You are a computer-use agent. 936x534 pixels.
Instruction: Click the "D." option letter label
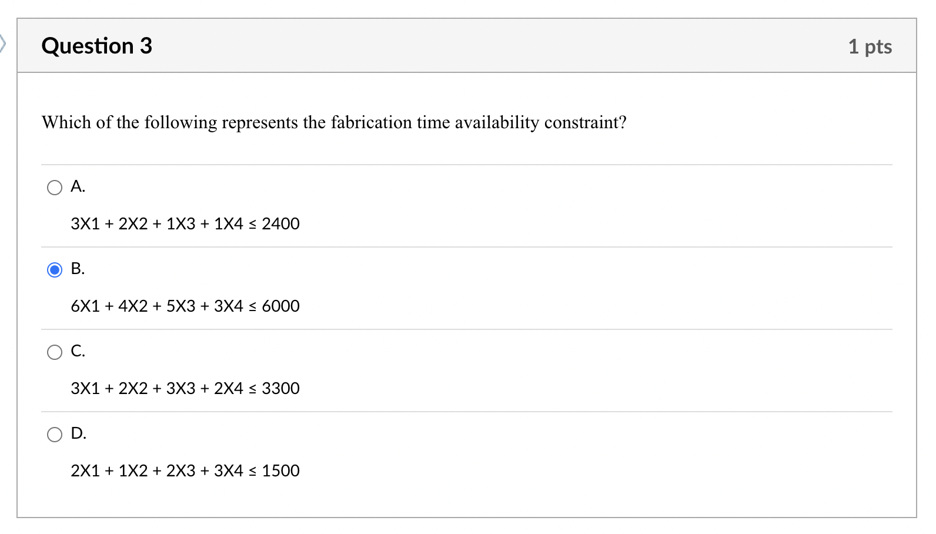[79, 433]
